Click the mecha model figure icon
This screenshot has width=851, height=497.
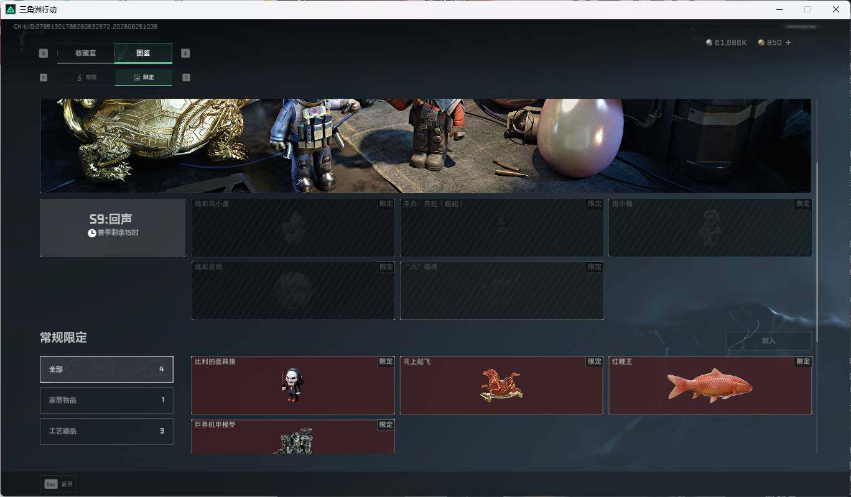pyautogui.click(x=293, y=441)
